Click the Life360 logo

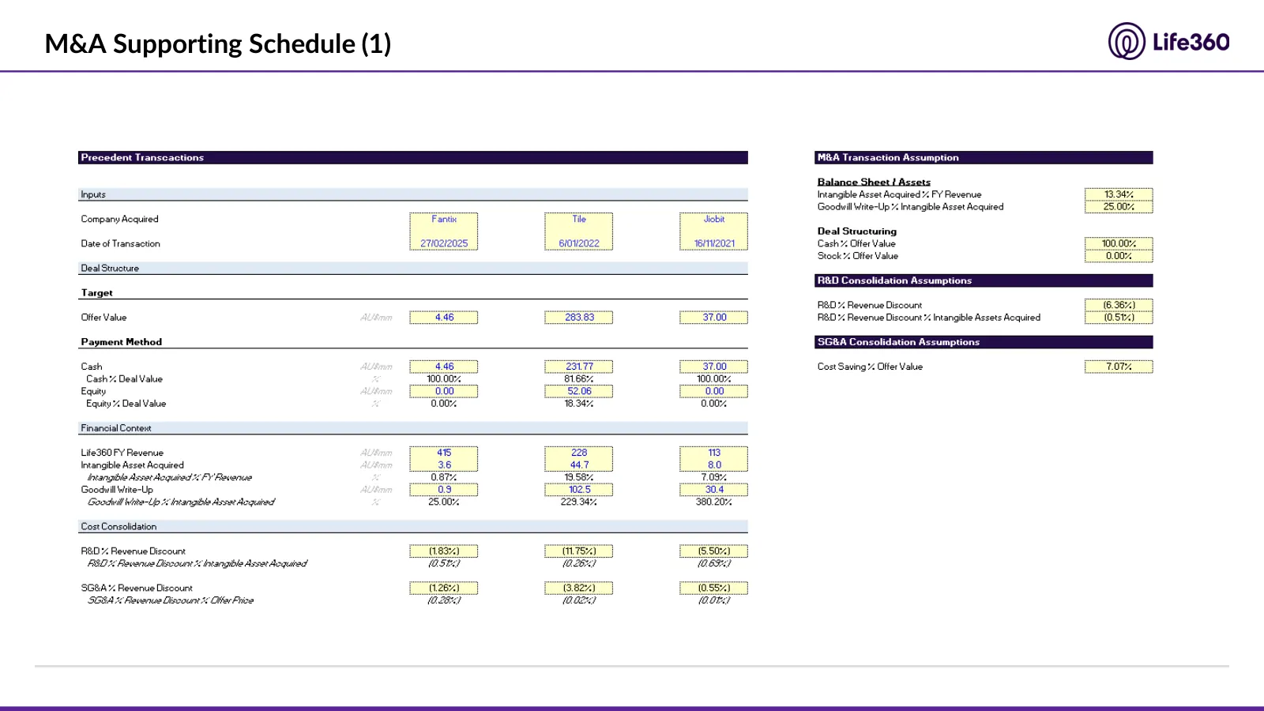pyautogui.click(x=1168, y=41)
